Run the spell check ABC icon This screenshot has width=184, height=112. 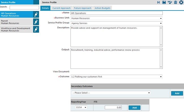point(170,2)
